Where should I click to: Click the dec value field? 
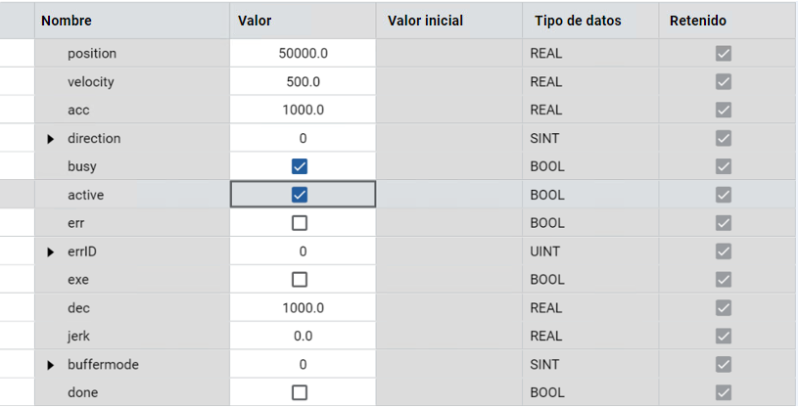303,308
